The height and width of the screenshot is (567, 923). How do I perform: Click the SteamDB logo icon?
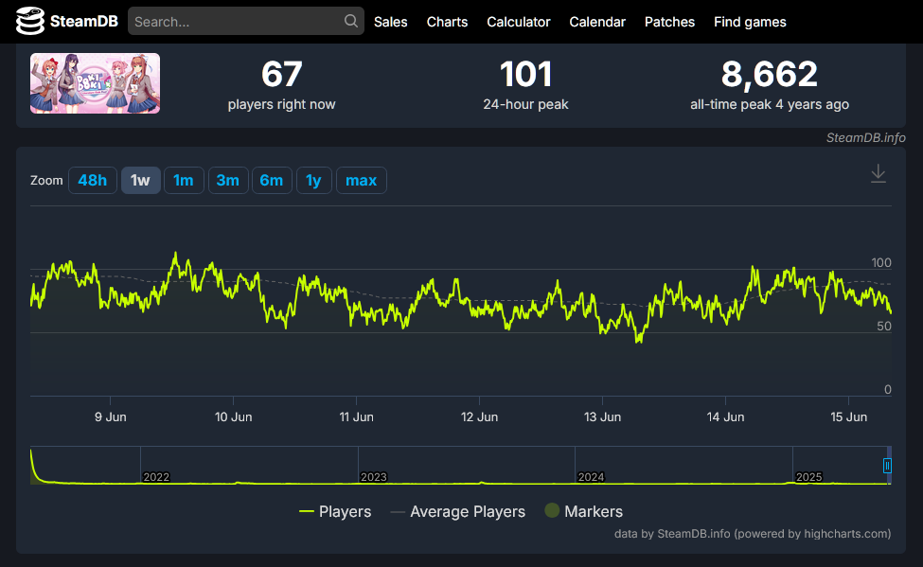point(30,21)
